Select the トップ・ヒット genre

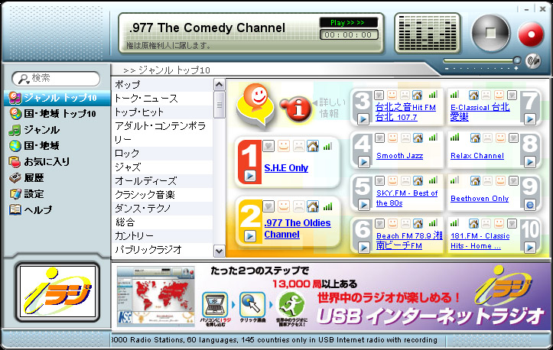pyautogui.click(x=163, y=112)
